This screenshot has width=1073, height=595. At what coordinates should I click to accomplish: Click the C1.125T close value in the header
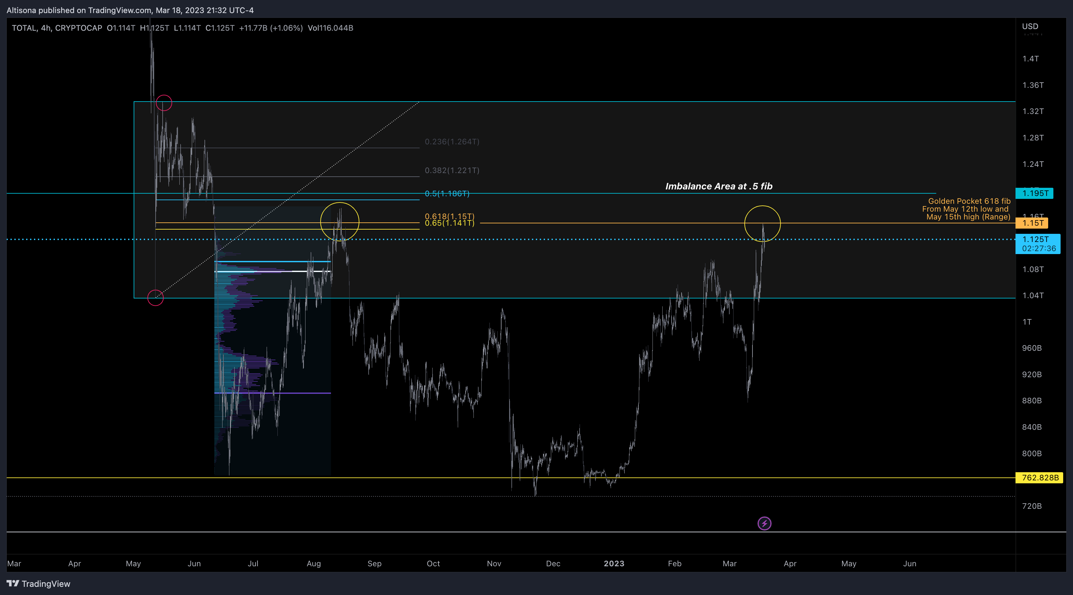220,28
